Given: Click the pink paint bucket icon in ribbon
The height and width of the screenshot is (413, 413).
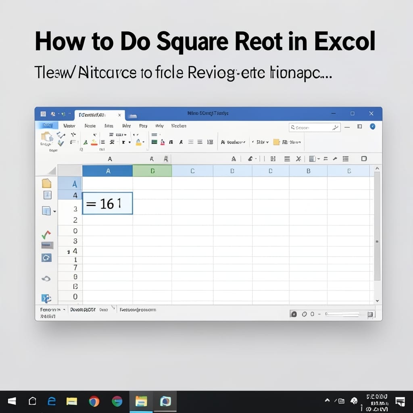Looking at the screenshot, I should pyautogui.click(x=163, y=142).
